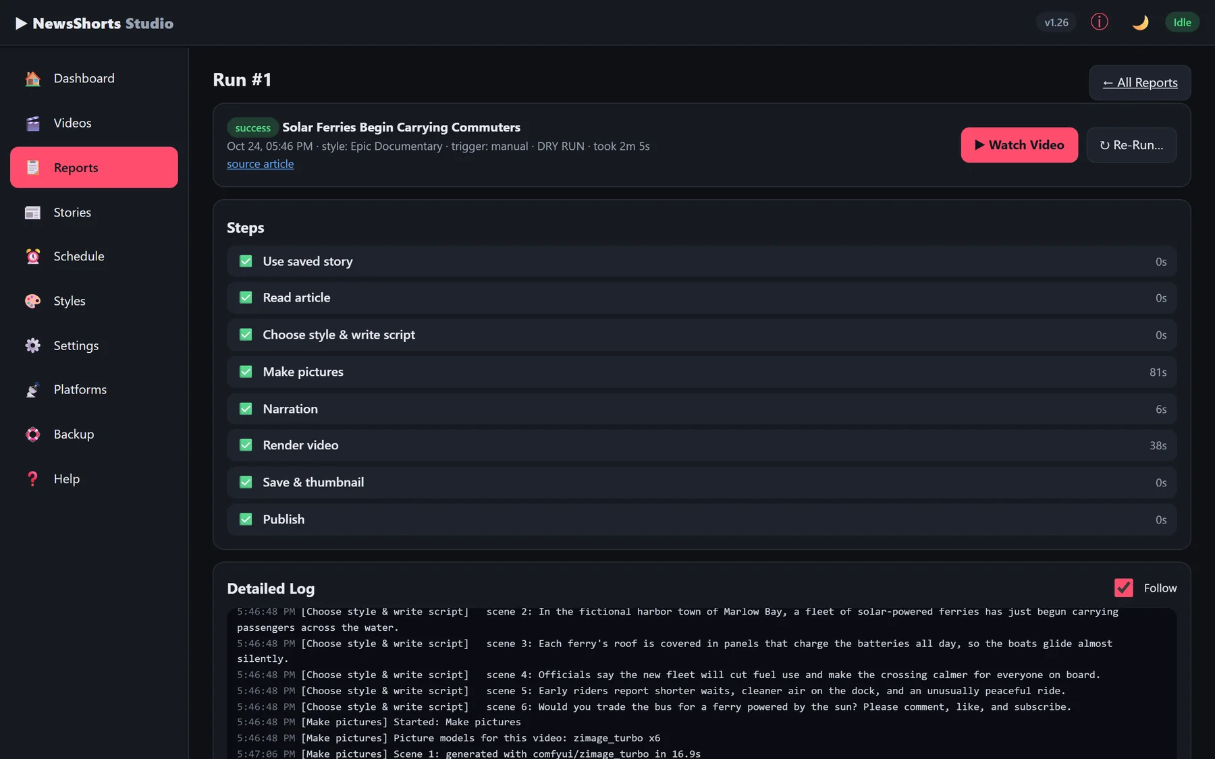
Task: Click the Styles palette icon
Action: tap(32, 301)
